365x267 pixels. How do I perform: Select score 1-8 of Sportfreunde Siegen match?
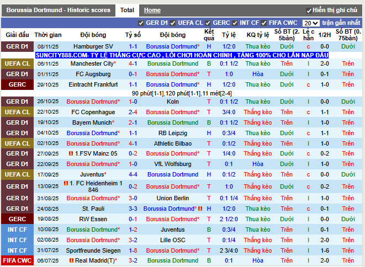click(133, 250)
